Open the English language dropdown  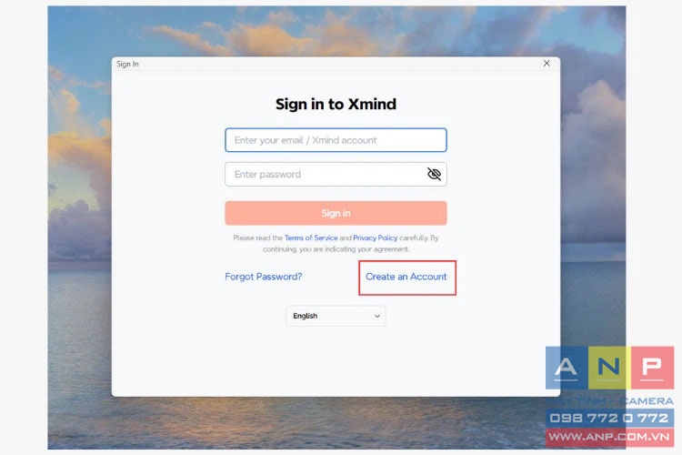pos(336,316)
